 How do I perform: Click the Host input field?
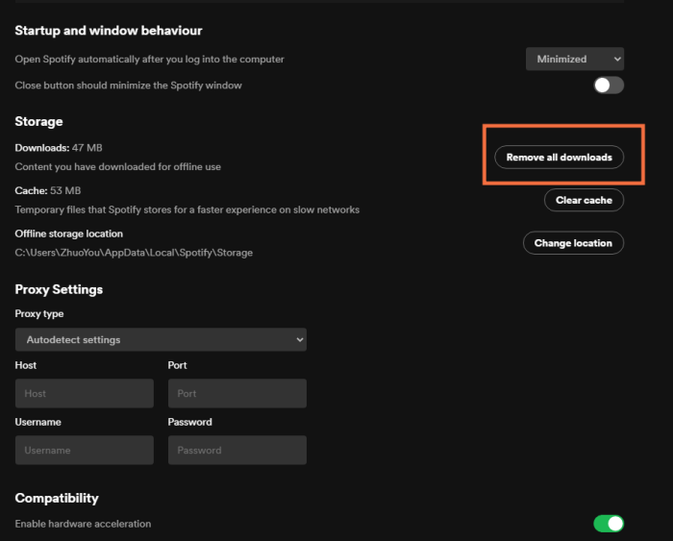coord(85,393)
